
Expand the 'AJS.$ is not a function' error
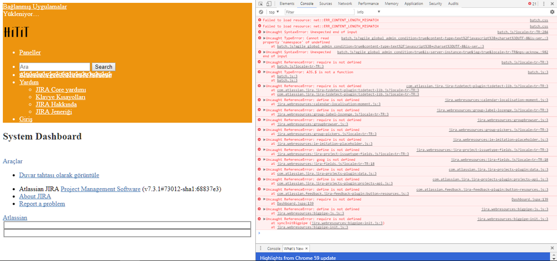pyautogui.click(x=264, y=72)
